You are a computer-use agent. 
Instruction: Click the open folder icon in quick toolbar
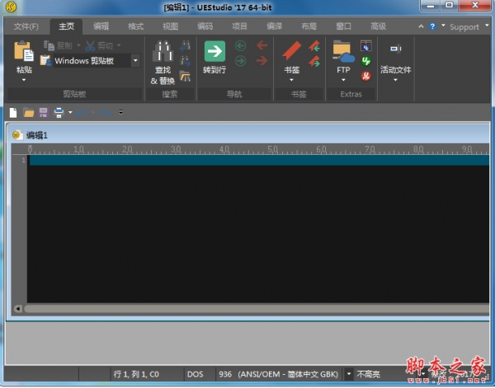[x=28, y=112]
